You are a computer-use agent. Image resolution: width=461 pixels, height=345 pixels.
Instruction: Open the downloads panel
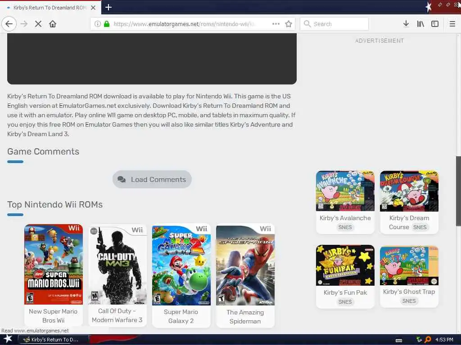click(406, 24)
